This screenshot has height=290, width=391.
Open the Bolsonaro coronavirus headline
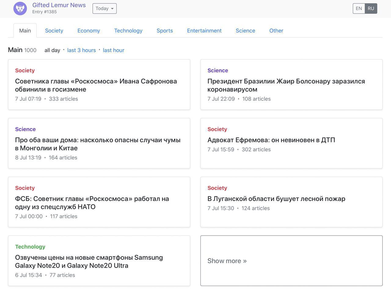click(x=286, y=85)
